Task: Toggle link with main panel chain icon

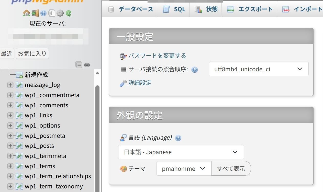Action: pos(87,65)
